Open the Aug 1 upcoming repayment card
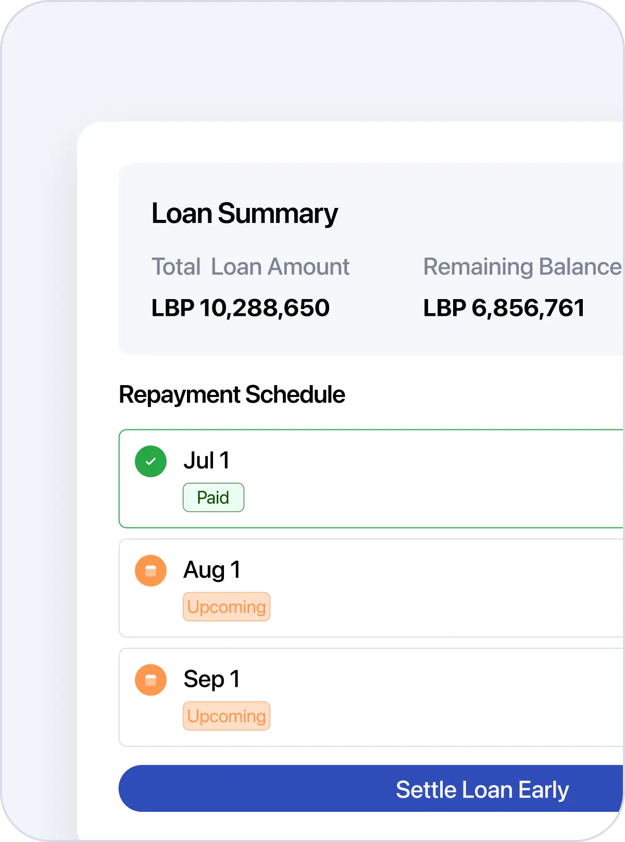This screenshot has width=625, height=842. point(417,588)
